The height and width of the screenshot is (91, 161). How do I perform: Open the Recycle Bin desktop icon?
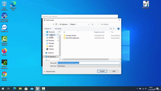pos(4,6)
